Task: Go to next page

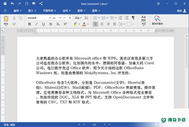Action: 105,124
